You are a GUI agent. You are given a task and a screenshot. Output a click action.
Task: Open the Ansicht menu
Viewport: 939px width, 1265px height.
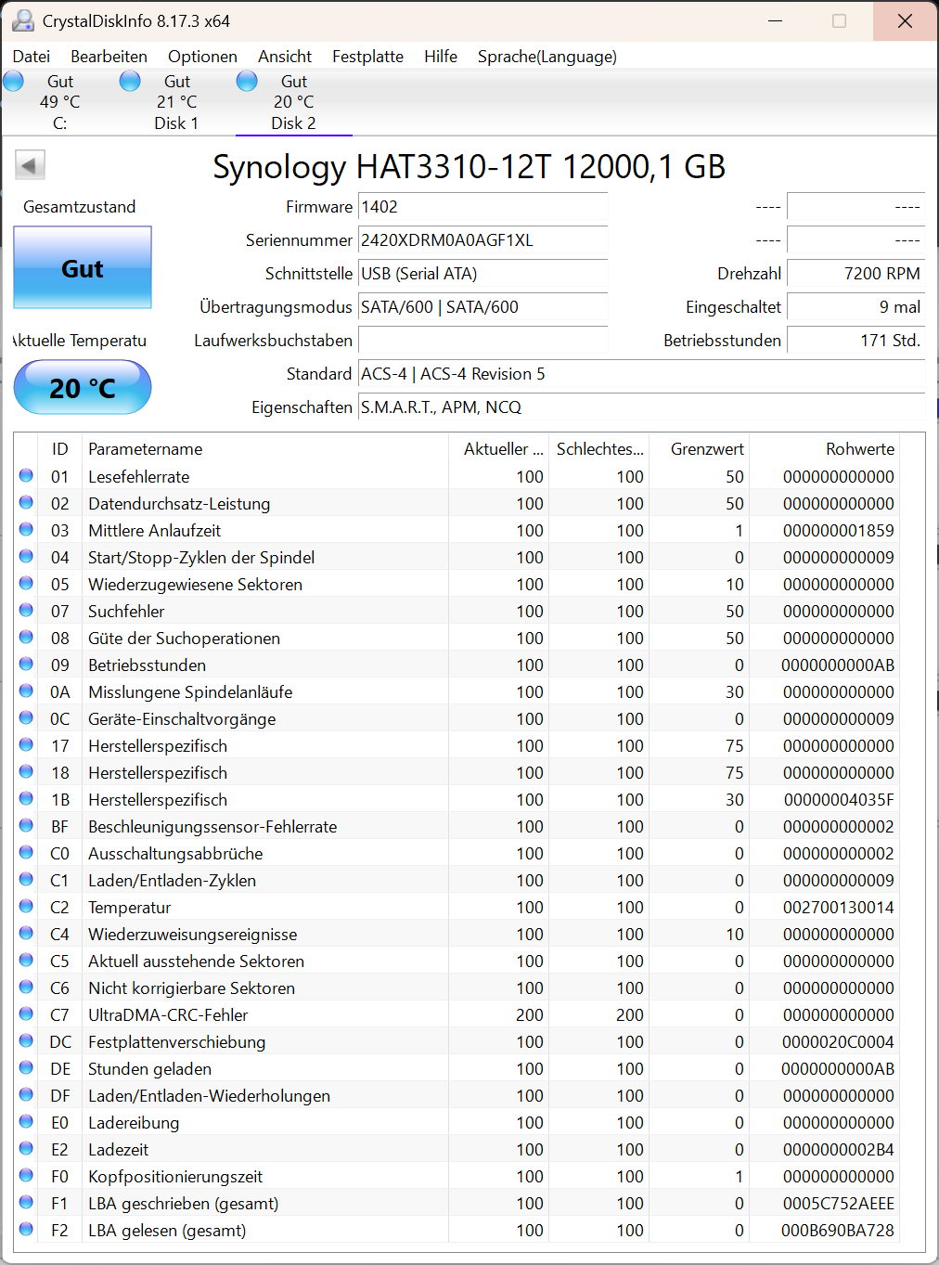(285, 57)
